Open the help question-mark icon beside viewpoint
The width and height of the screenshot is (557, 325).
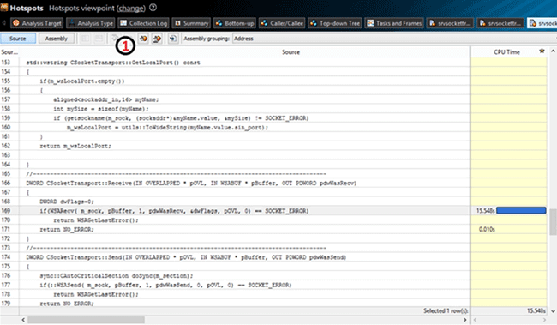(x=153, y=8)
